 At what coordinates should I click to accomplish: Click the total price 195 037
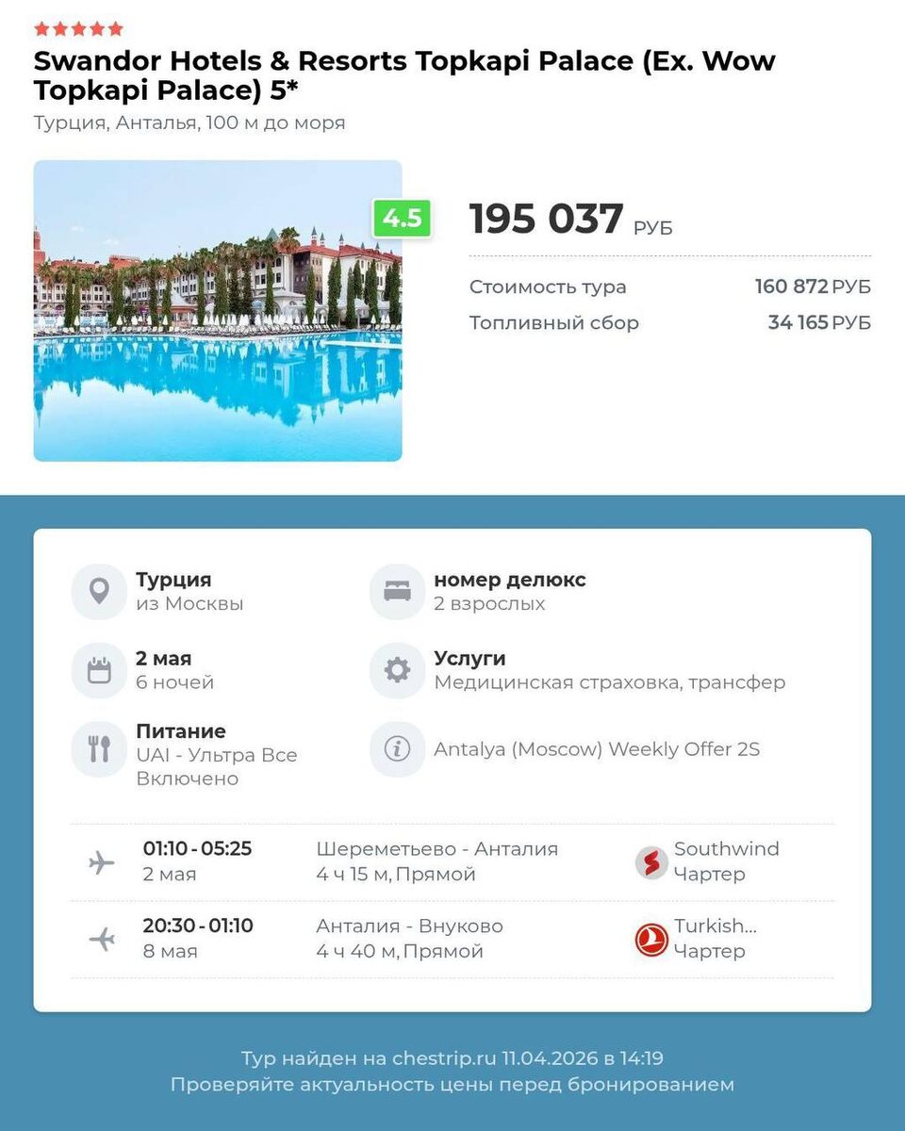pyautogui.click(x=547, y=219)
